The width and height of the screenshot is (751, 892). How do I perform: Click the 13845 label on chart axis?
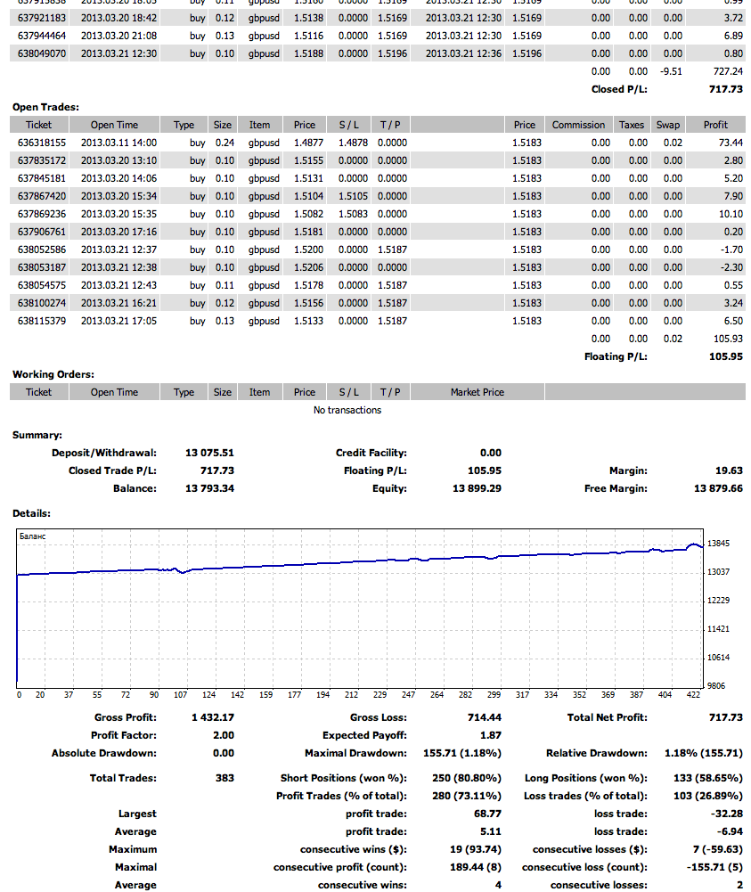717,543
